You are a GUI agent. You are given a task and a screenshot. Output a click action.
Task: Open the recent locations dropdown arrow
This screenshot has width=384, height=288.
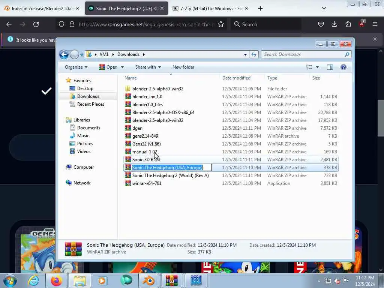tap(82, 55)
